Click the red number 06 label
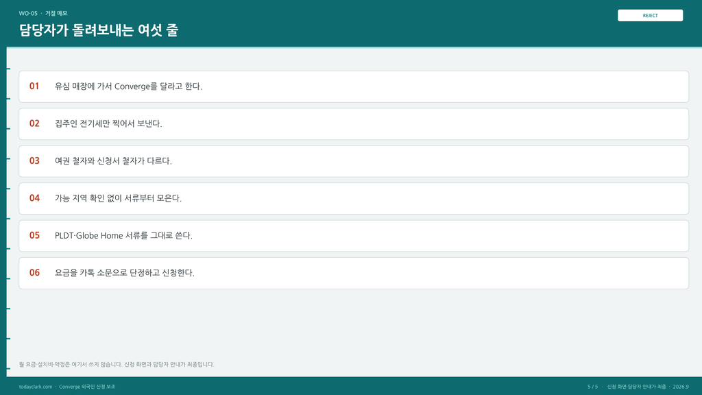 pyautogui.click(x=34, y=272)
